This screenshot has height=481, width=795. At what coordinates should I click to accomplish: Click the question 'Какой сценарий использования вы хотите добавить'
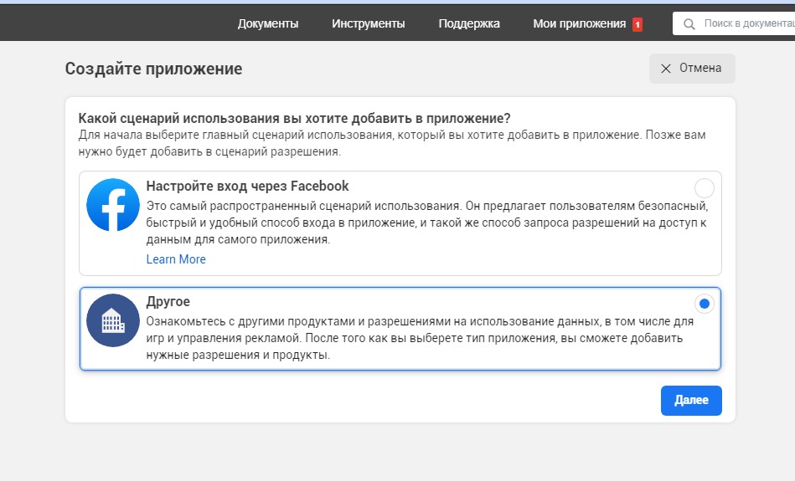(x=294, y=119)
